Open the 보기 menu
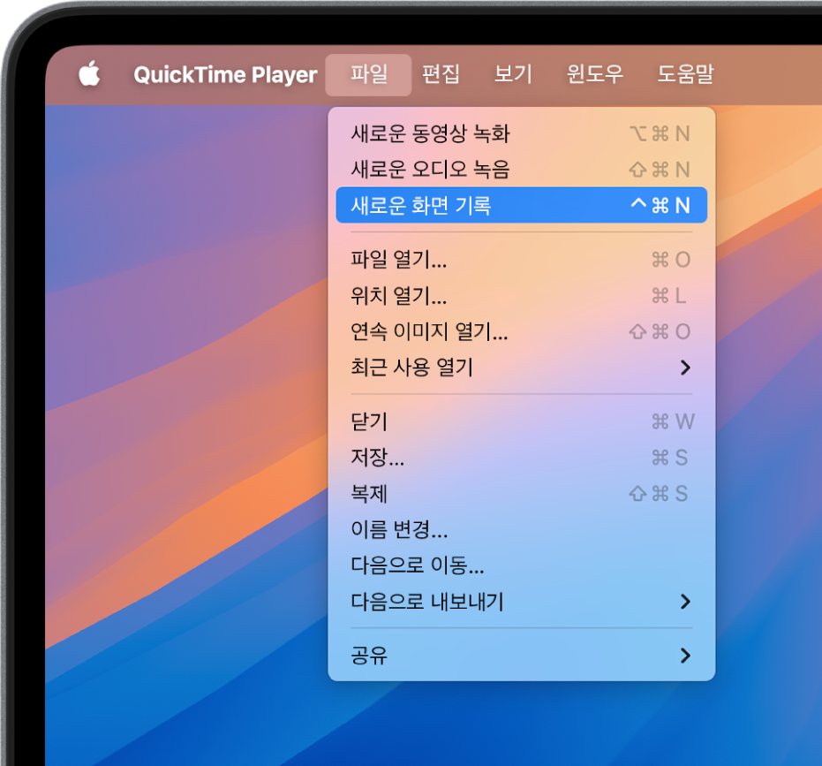822x766 pixels. tap(513, 74)
